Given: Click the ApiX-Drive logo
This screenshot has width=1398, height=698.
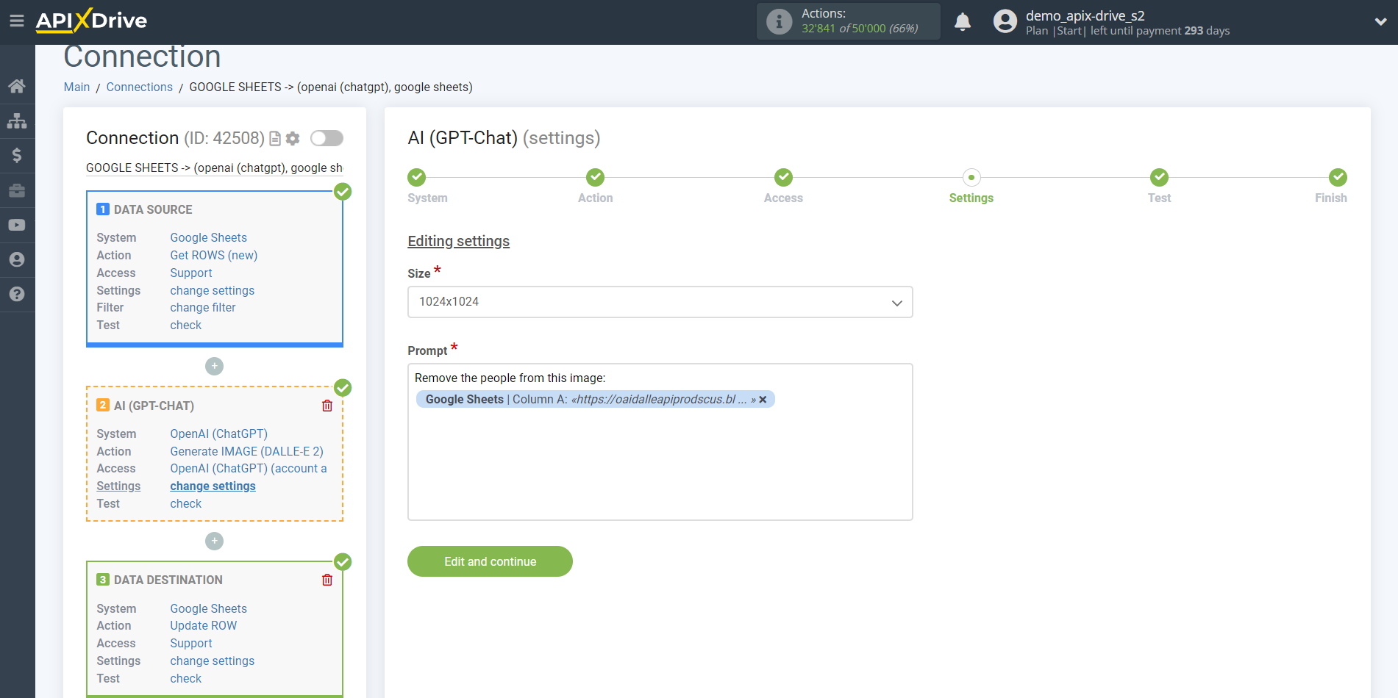Looking at the screenshot, I should coord(91,21).
